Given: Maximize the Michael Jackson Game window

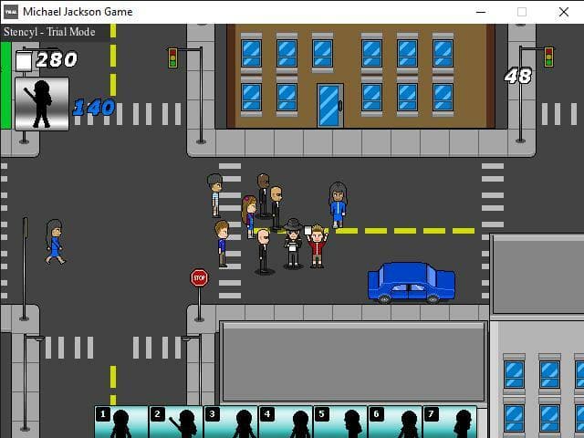Looking at the screenshot, I should (x=522, y=12).
